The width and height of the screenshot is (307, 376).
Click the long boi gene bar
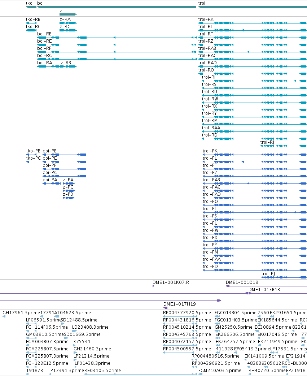(x=117, y=7)
